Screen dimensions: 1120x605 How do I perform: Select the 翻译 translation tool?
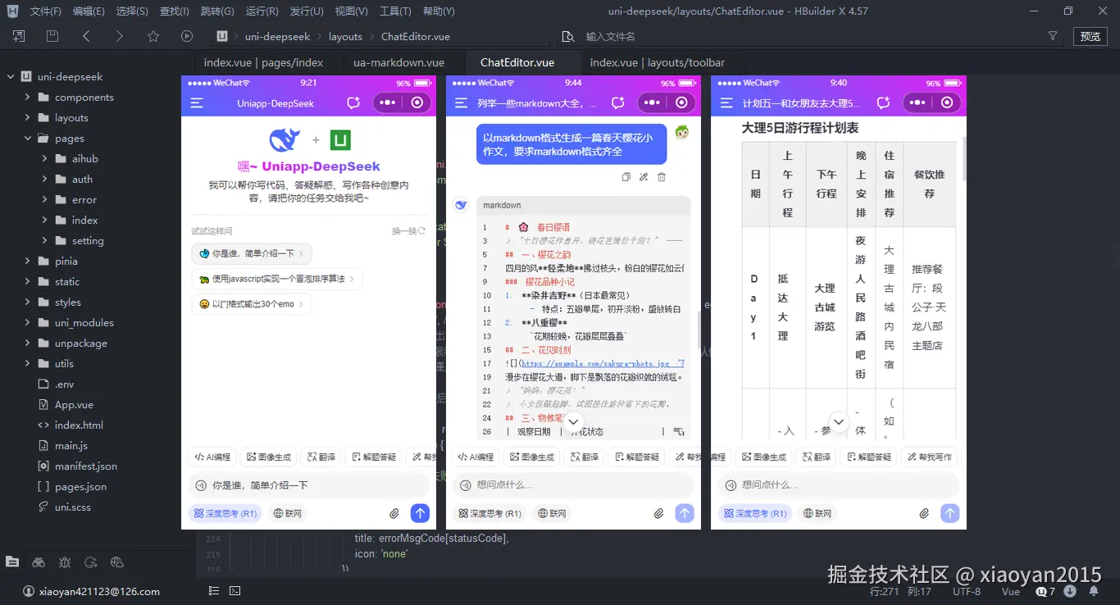tap(321, 456)
